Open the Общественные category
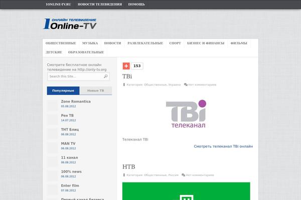Screen dimensions: 301x200 61,43
